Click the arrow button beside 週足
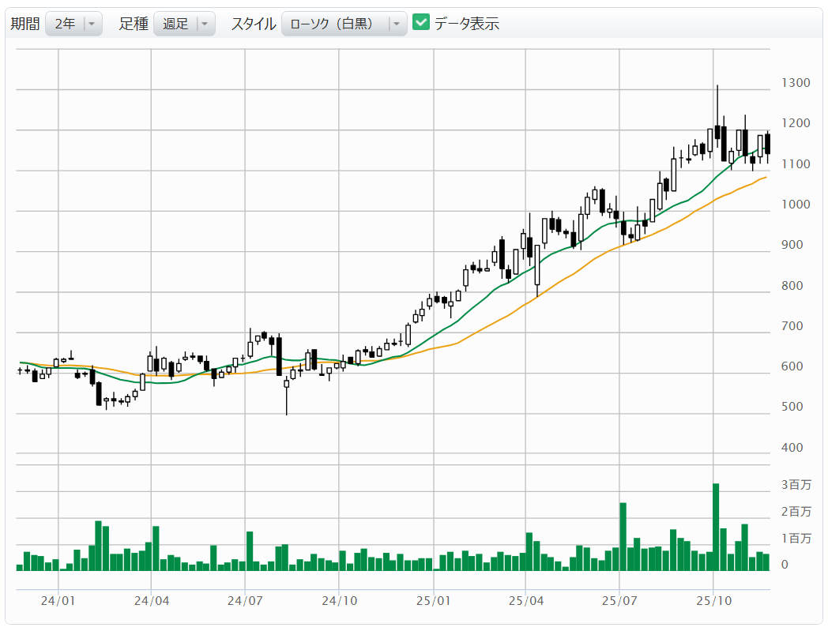Viewport: 828px width, 631px height. click(205, 24)
